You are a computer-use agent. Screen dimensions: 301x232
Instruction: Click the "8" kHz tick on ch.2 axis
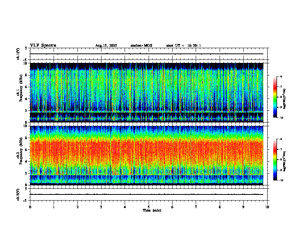pos(27,138)
